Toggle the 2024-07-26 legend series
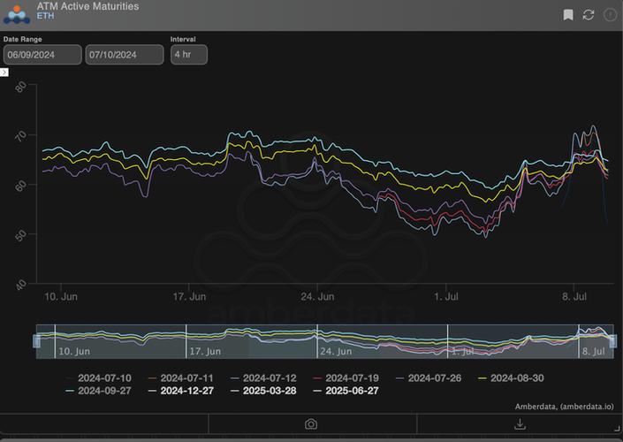 pos(429,378)
